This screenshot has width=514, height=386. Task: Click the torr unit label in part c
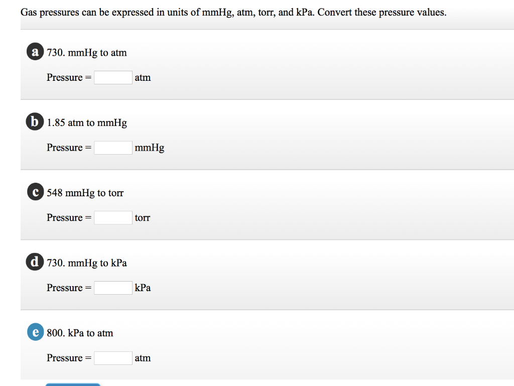(142, 218)
